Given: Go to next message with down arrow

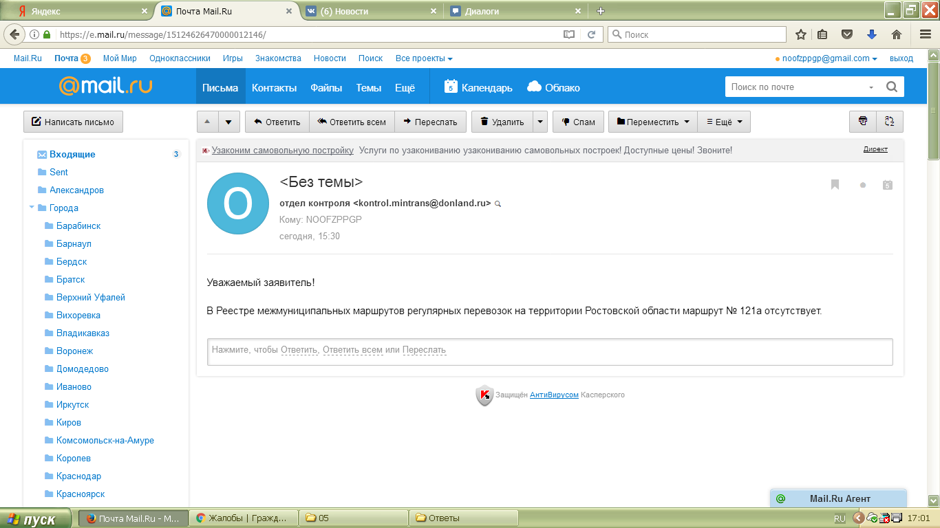Looking at the screenshot, I should (229, 122).
